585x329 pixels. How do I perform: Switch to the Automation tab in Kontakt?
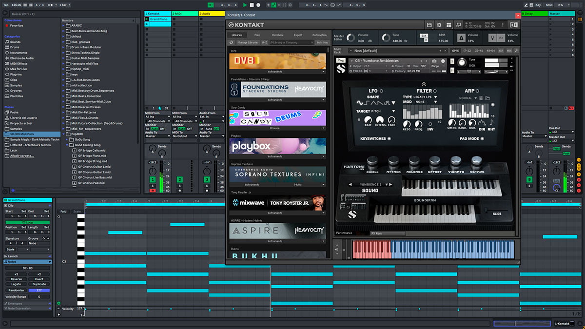pyautogui.click(x=319, y=35)
